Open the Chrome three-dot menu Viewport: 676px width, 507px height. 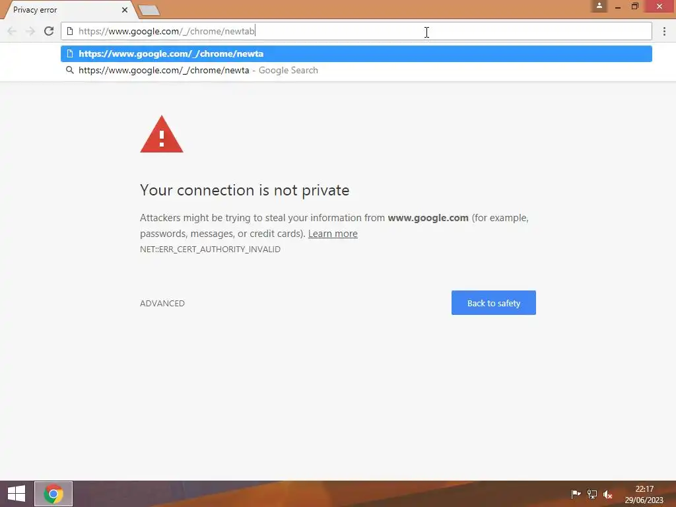[664, 31]
